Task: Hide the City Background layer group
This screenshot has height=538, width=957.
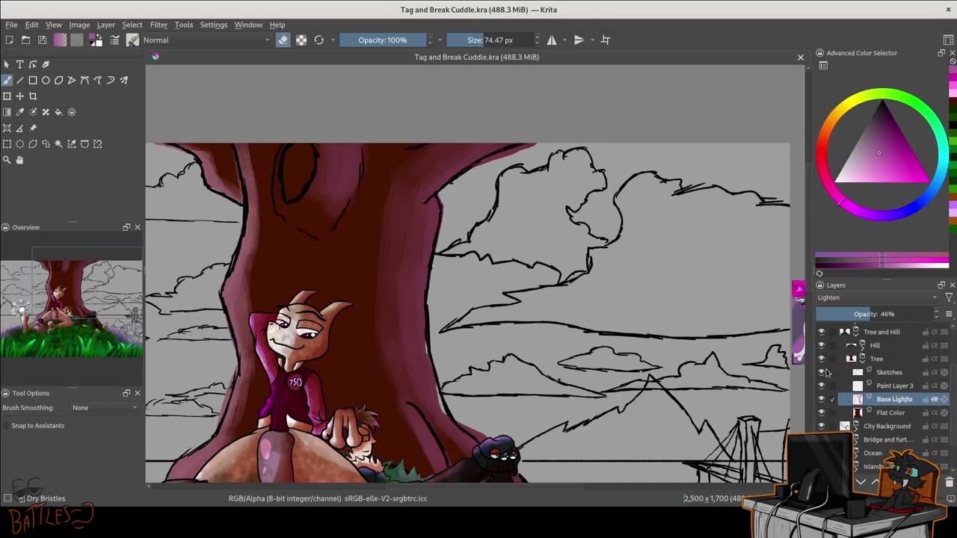Action: click(822, 426)
